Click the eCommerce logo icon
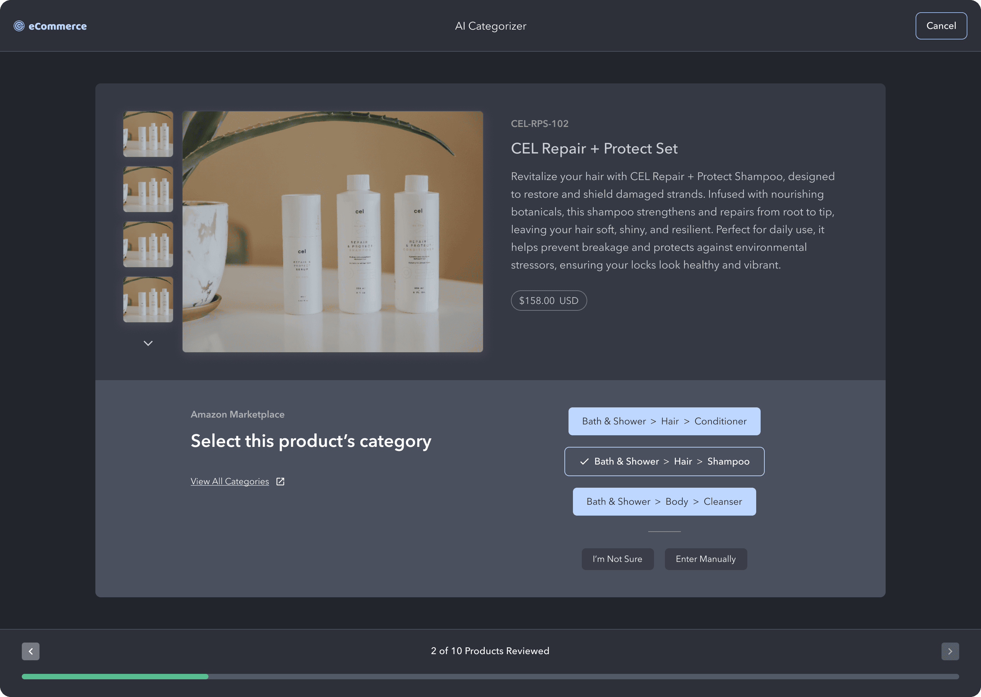 click(19, 26)
